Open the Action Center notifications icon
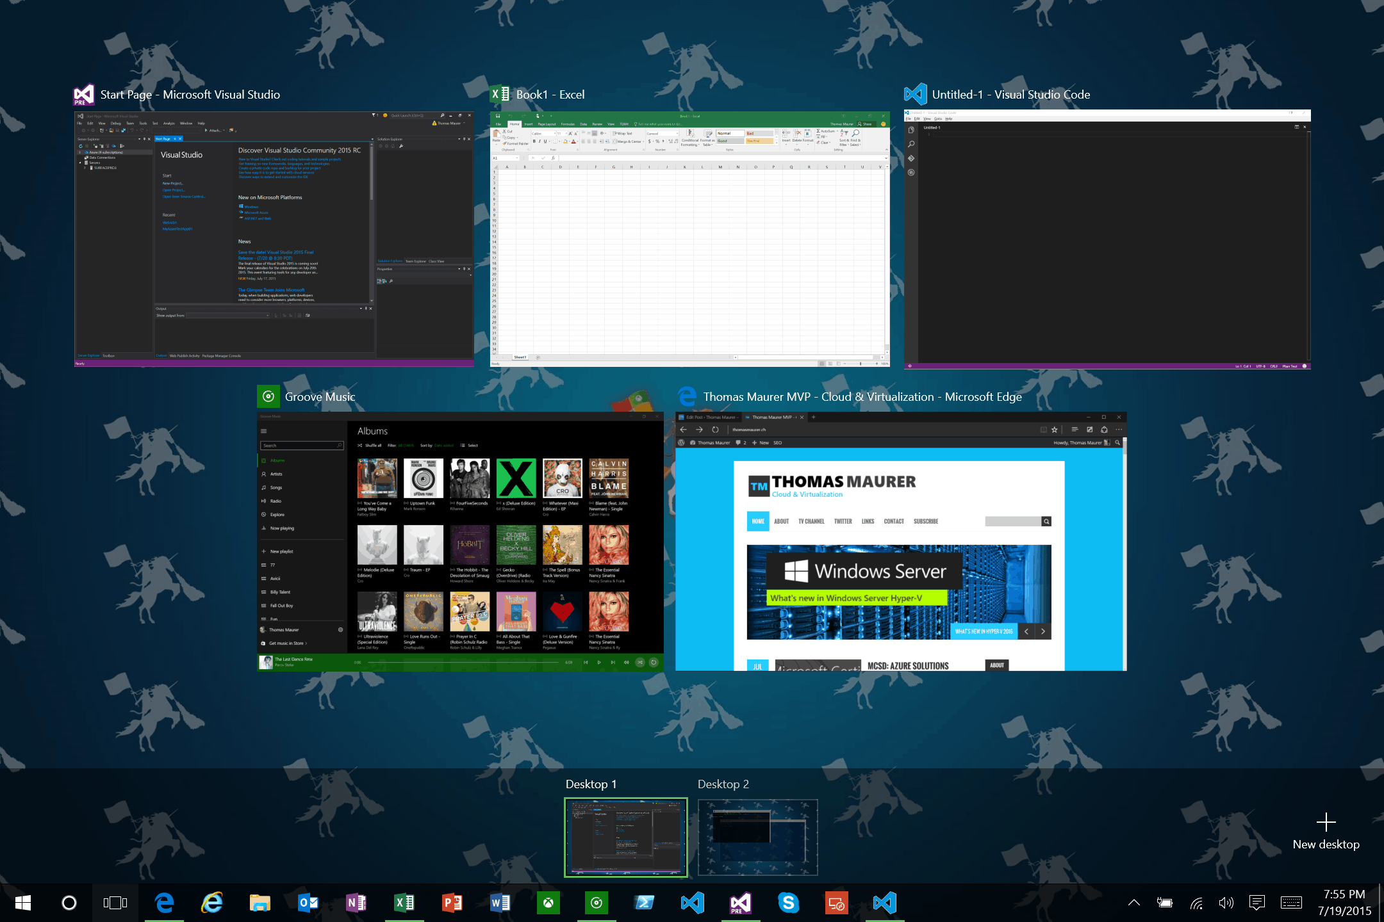The height and width of the screenshot is (922, 1384). tap(1257, 903)
